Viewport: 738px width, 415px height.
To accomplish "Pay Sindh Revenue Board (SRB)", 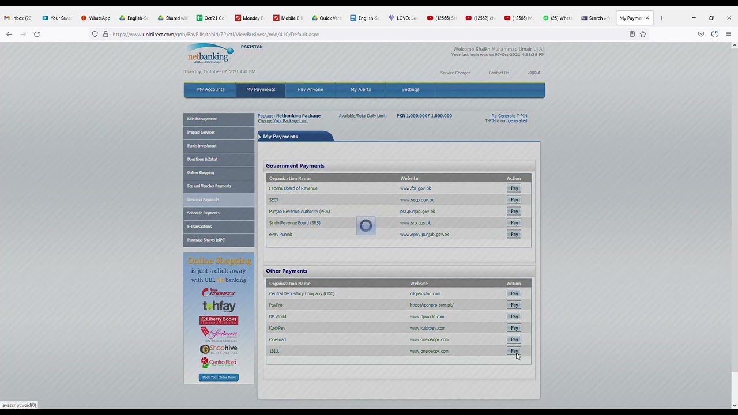I will pyautogui.click(x=514, y=223).
